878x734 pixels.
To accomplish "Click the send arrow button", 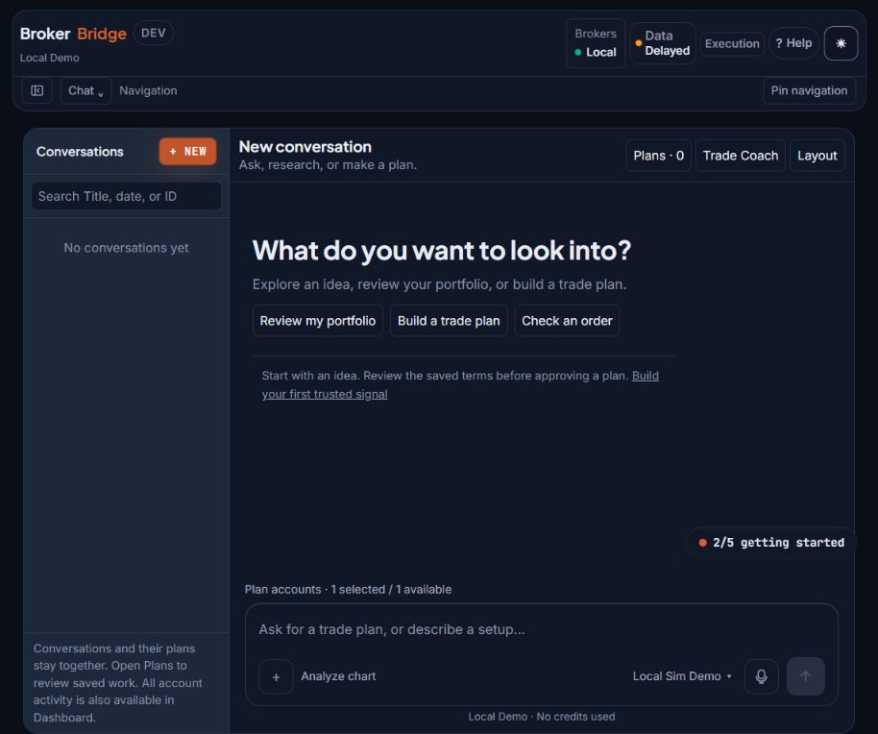I will (x=805, y=676).
